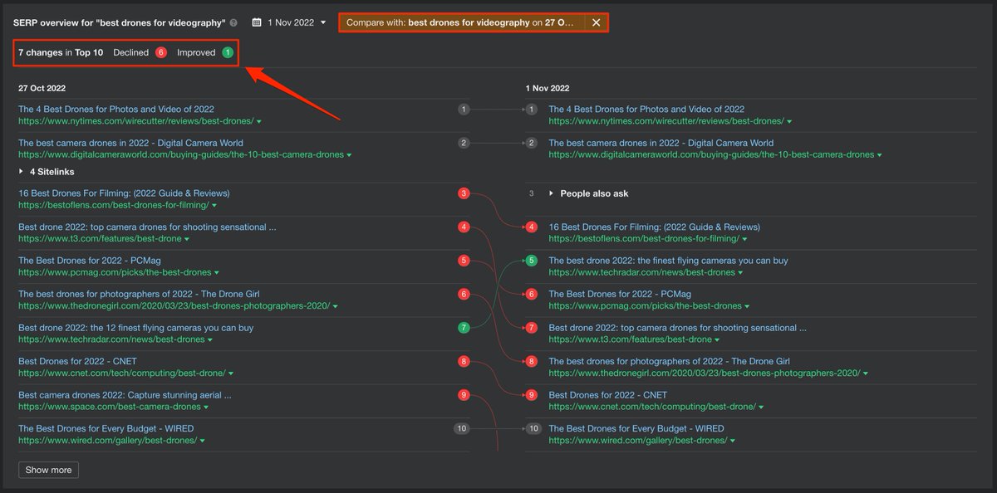
Task: Open left WIRED Best Drones title link
Action: 106,429
